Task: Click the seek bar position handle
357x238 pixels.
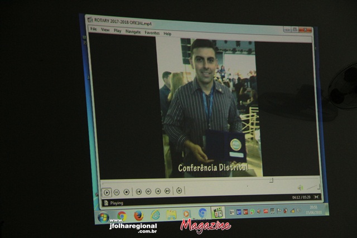Action: pyautogui.click(x=271, y=180)
